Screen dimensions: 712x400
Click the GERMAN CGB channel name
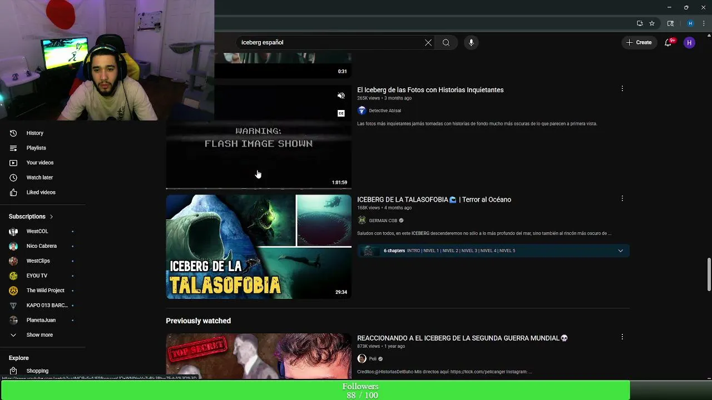pyautogui.click(x=383, y=221)
